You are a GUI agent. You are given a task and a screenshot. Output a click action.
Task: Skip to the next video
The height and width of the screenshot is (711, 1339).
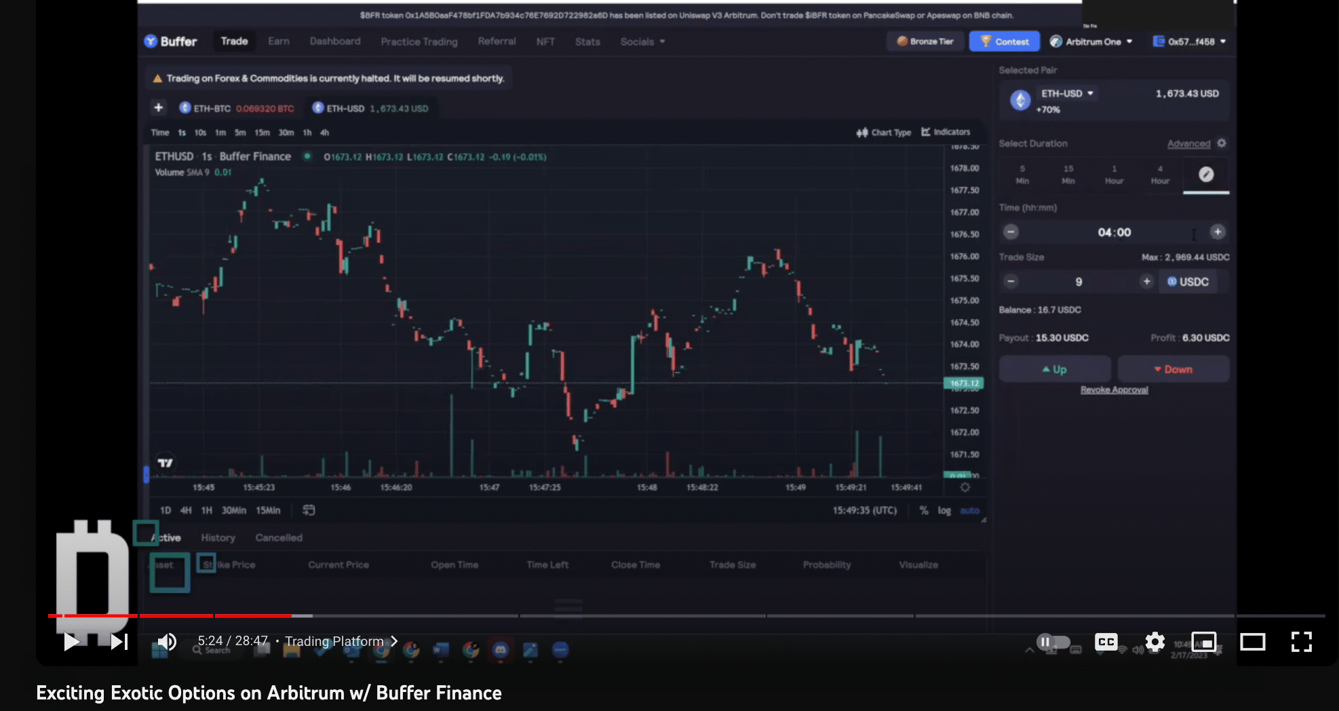[x=119, y=641]
